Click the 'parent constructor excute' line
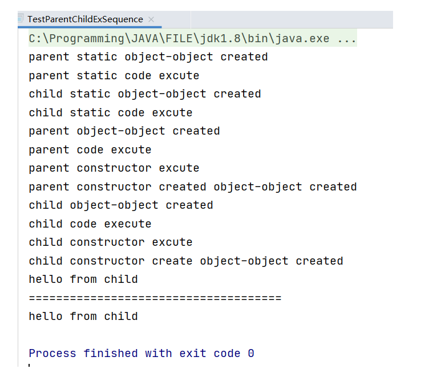 114,168
